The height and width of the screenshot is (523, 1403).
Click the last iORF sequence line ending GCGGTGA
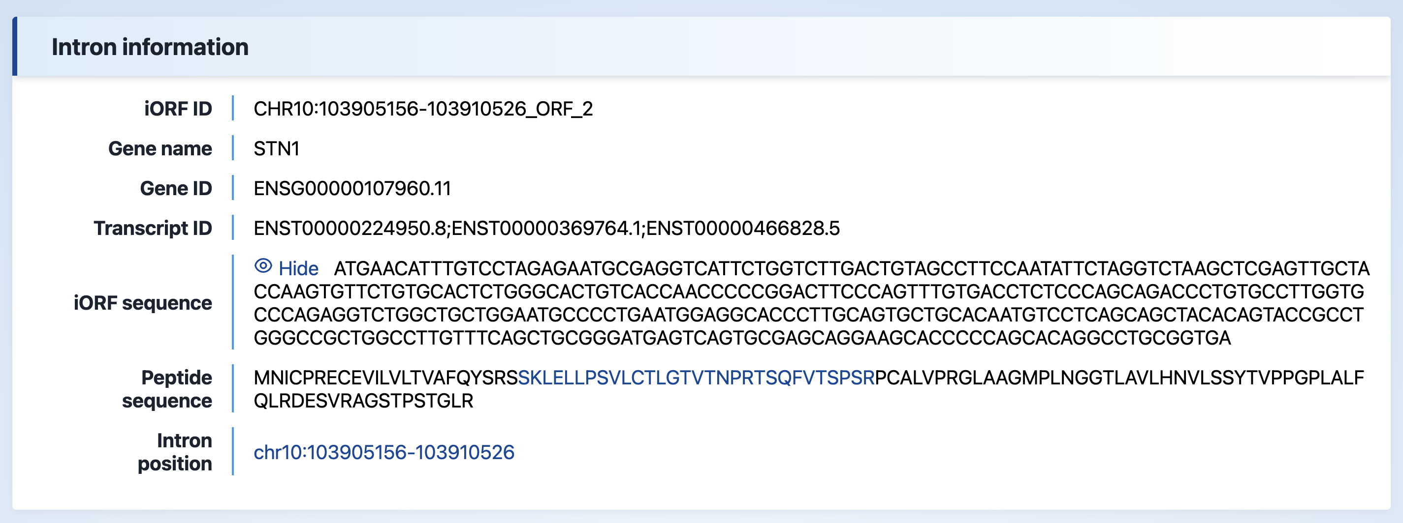[742, 338]
